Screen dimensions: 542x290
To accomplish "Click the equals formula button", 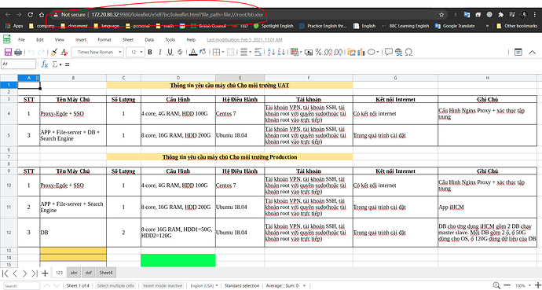I will click(67, 64).
